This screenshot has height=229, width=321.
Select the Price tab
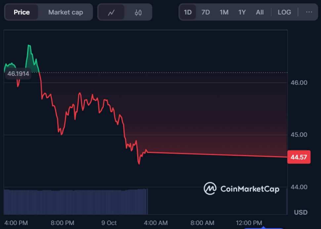pyautogui.click(x=22, y=13)
